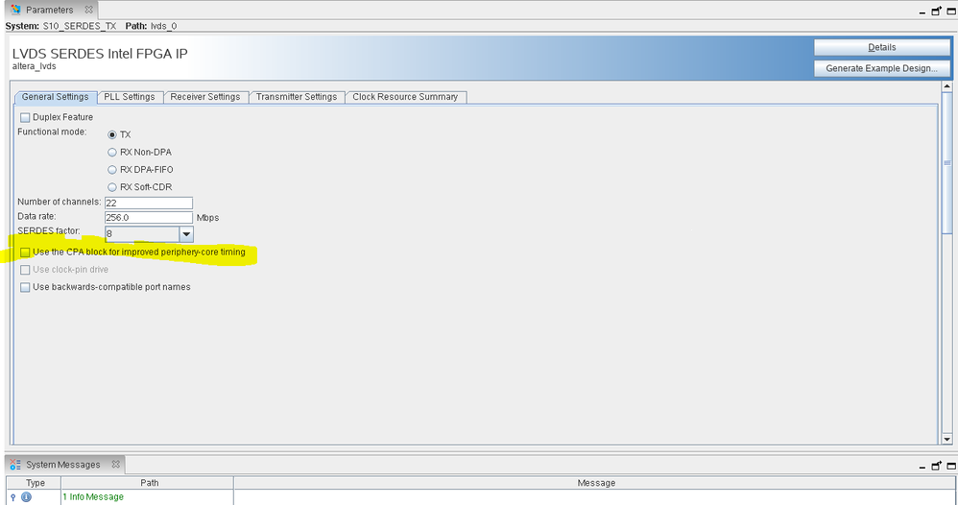Detach the Parameters panel into a window
The width and height of the screenshot is (958, 505).
(936, 11)
